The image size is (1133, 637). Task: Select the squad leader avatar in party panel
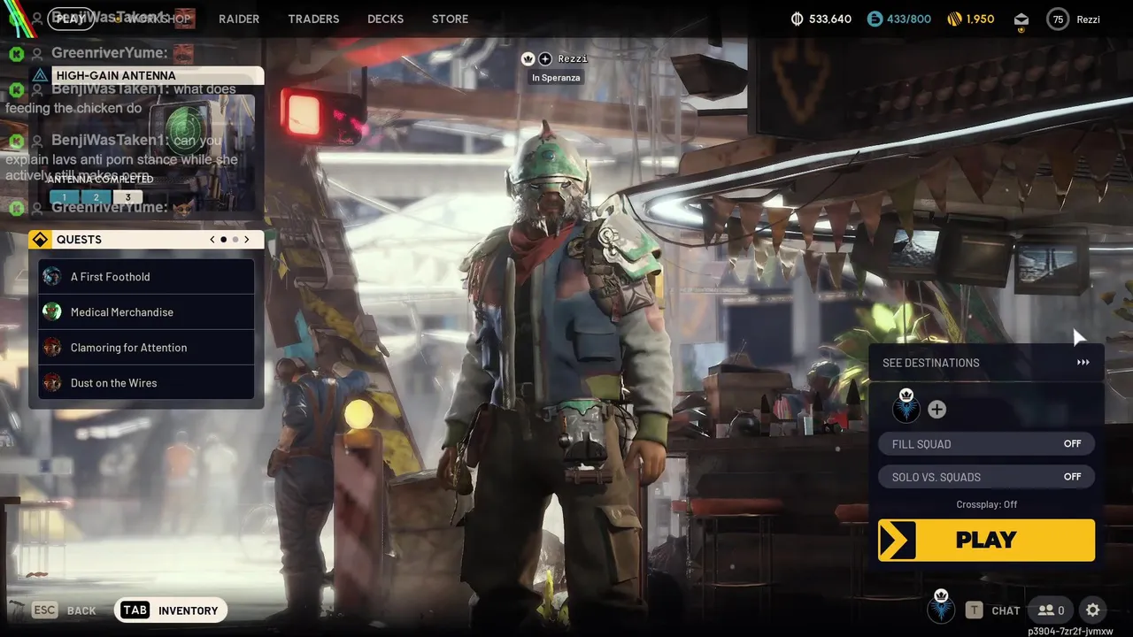pyautogui.click(x=906, y=408)
